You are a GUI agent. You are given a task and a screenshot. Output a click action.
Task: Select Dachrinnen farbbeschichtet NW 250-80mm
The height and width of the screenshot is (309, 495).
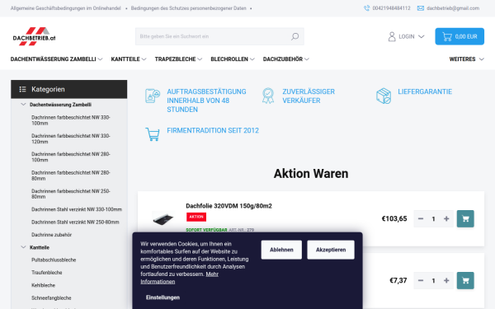coord(71,194)
